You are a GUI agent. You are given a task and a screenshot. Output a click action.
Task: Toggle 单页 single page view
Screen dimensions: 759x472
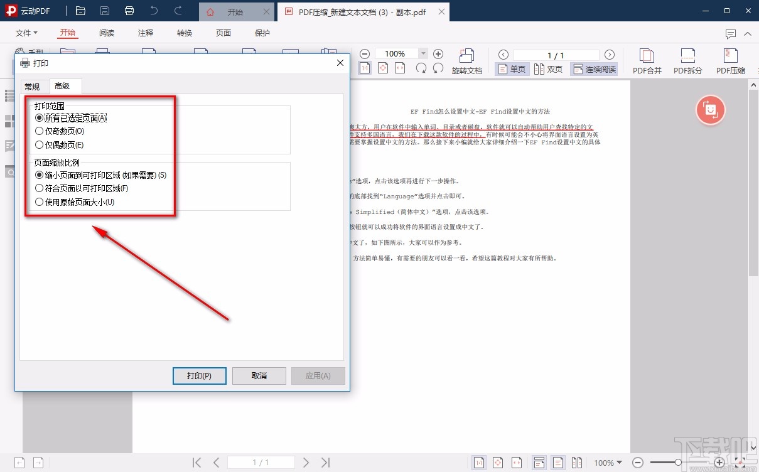pos(512,69)
